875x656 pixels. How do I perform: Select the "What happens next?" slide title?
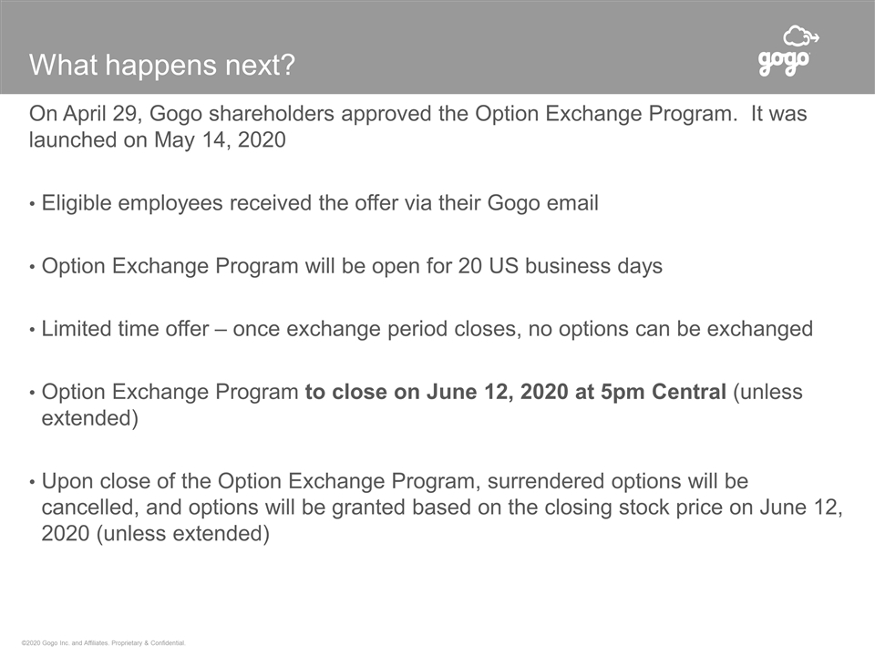tap(162, 66)
